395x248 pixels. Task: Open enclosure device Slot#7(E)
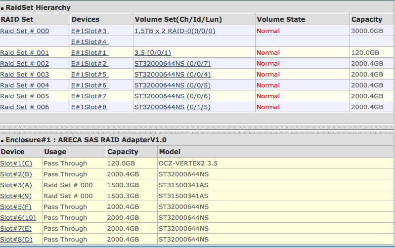[16, 228]
